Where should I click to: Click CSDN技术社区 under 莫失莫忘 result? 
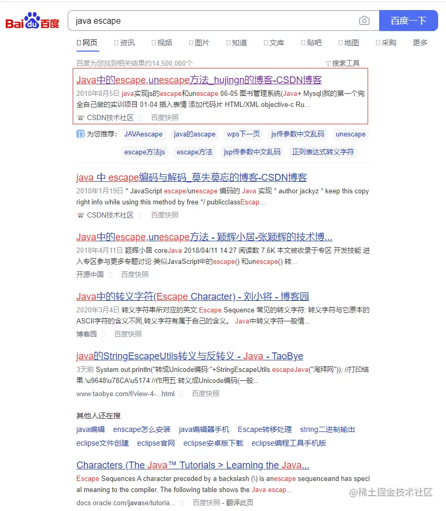coord(110,215)
